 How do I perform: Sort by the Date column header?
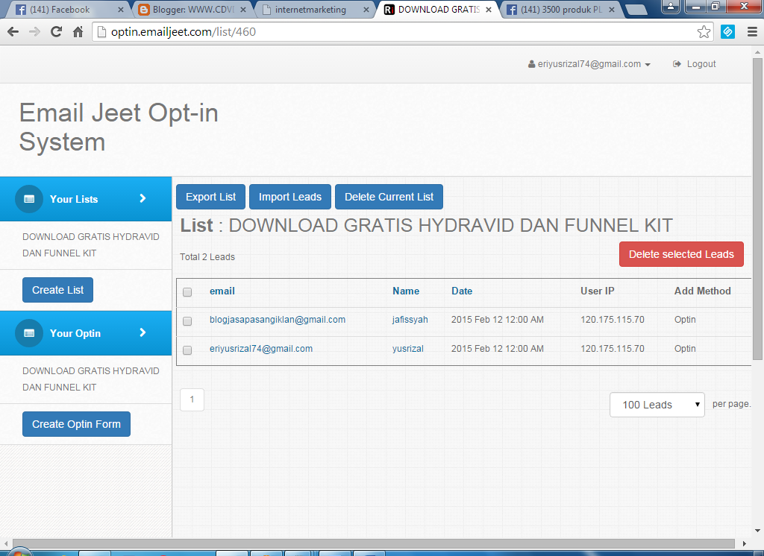click(462, 291)
